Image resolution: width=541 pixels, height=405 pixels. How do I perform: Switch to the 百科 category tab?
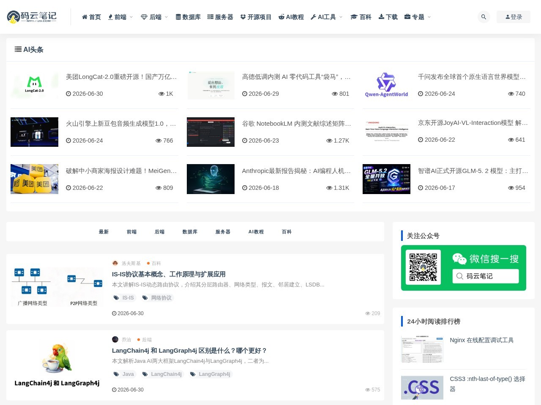coord(287,232)
